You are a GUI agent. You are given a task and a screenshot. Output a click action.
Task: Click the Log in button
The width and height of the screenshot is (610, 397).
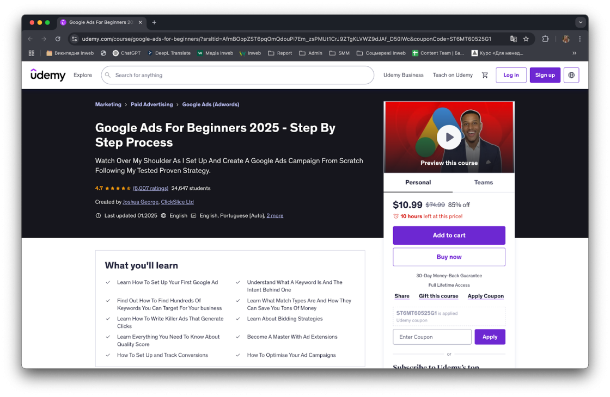coord(511,75)
